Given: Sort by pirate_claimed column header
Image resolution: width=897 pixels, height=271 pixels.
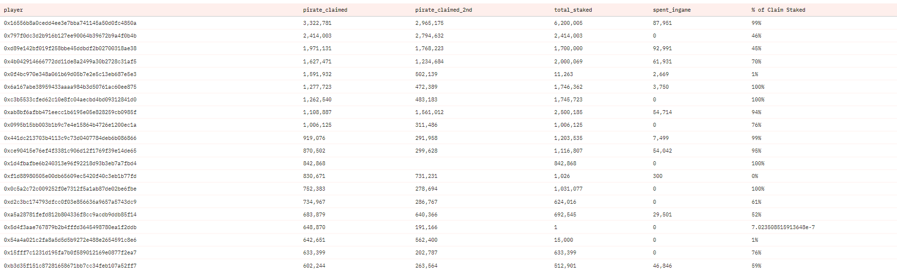Looking at the screenshot, I should (325, 10).
